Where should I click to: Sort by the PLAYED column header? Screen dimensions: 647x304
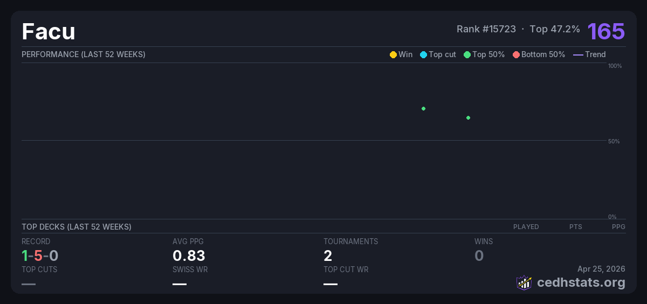526,227
